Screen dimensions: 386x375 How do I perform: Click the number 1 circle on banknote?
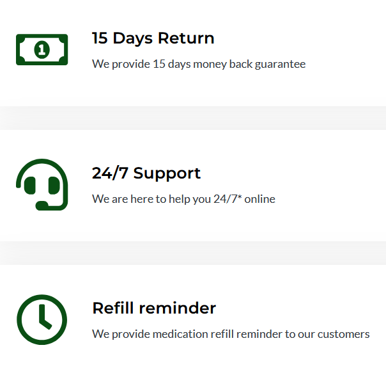(42, 49)
